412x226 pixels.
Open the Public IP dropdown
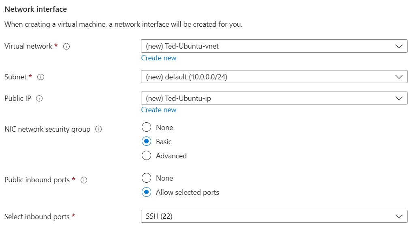point(267,98)
